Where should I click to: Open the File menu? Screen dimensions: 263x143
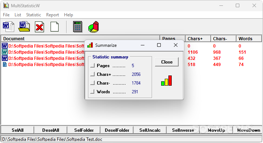tap(6, 15)
